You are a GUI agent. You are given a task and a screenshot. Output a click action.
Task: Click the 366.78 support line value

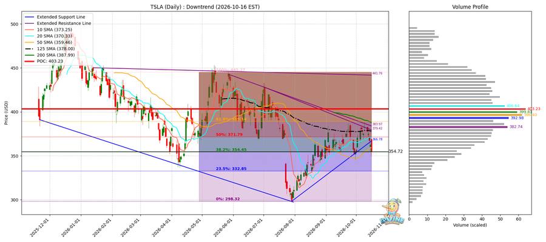tap(377, 139)
